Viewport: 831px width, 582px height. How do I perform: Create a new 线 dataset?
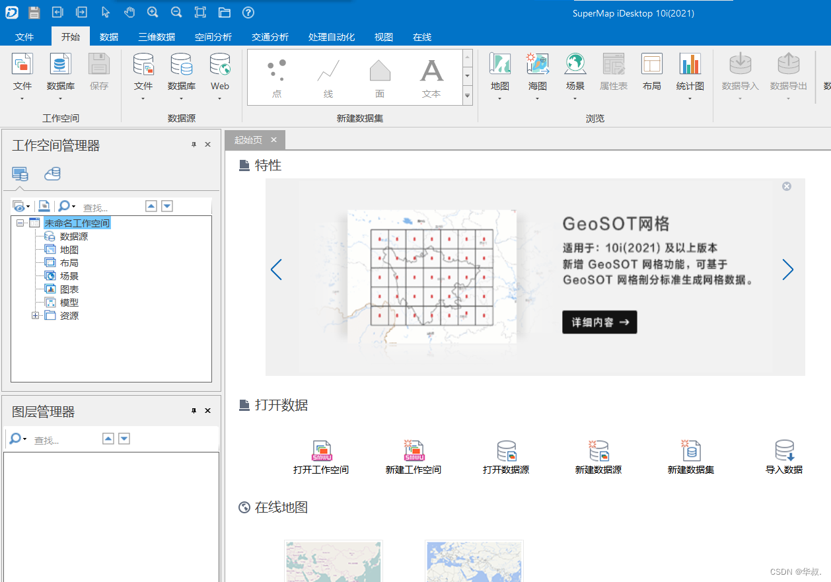pos(328,77)
